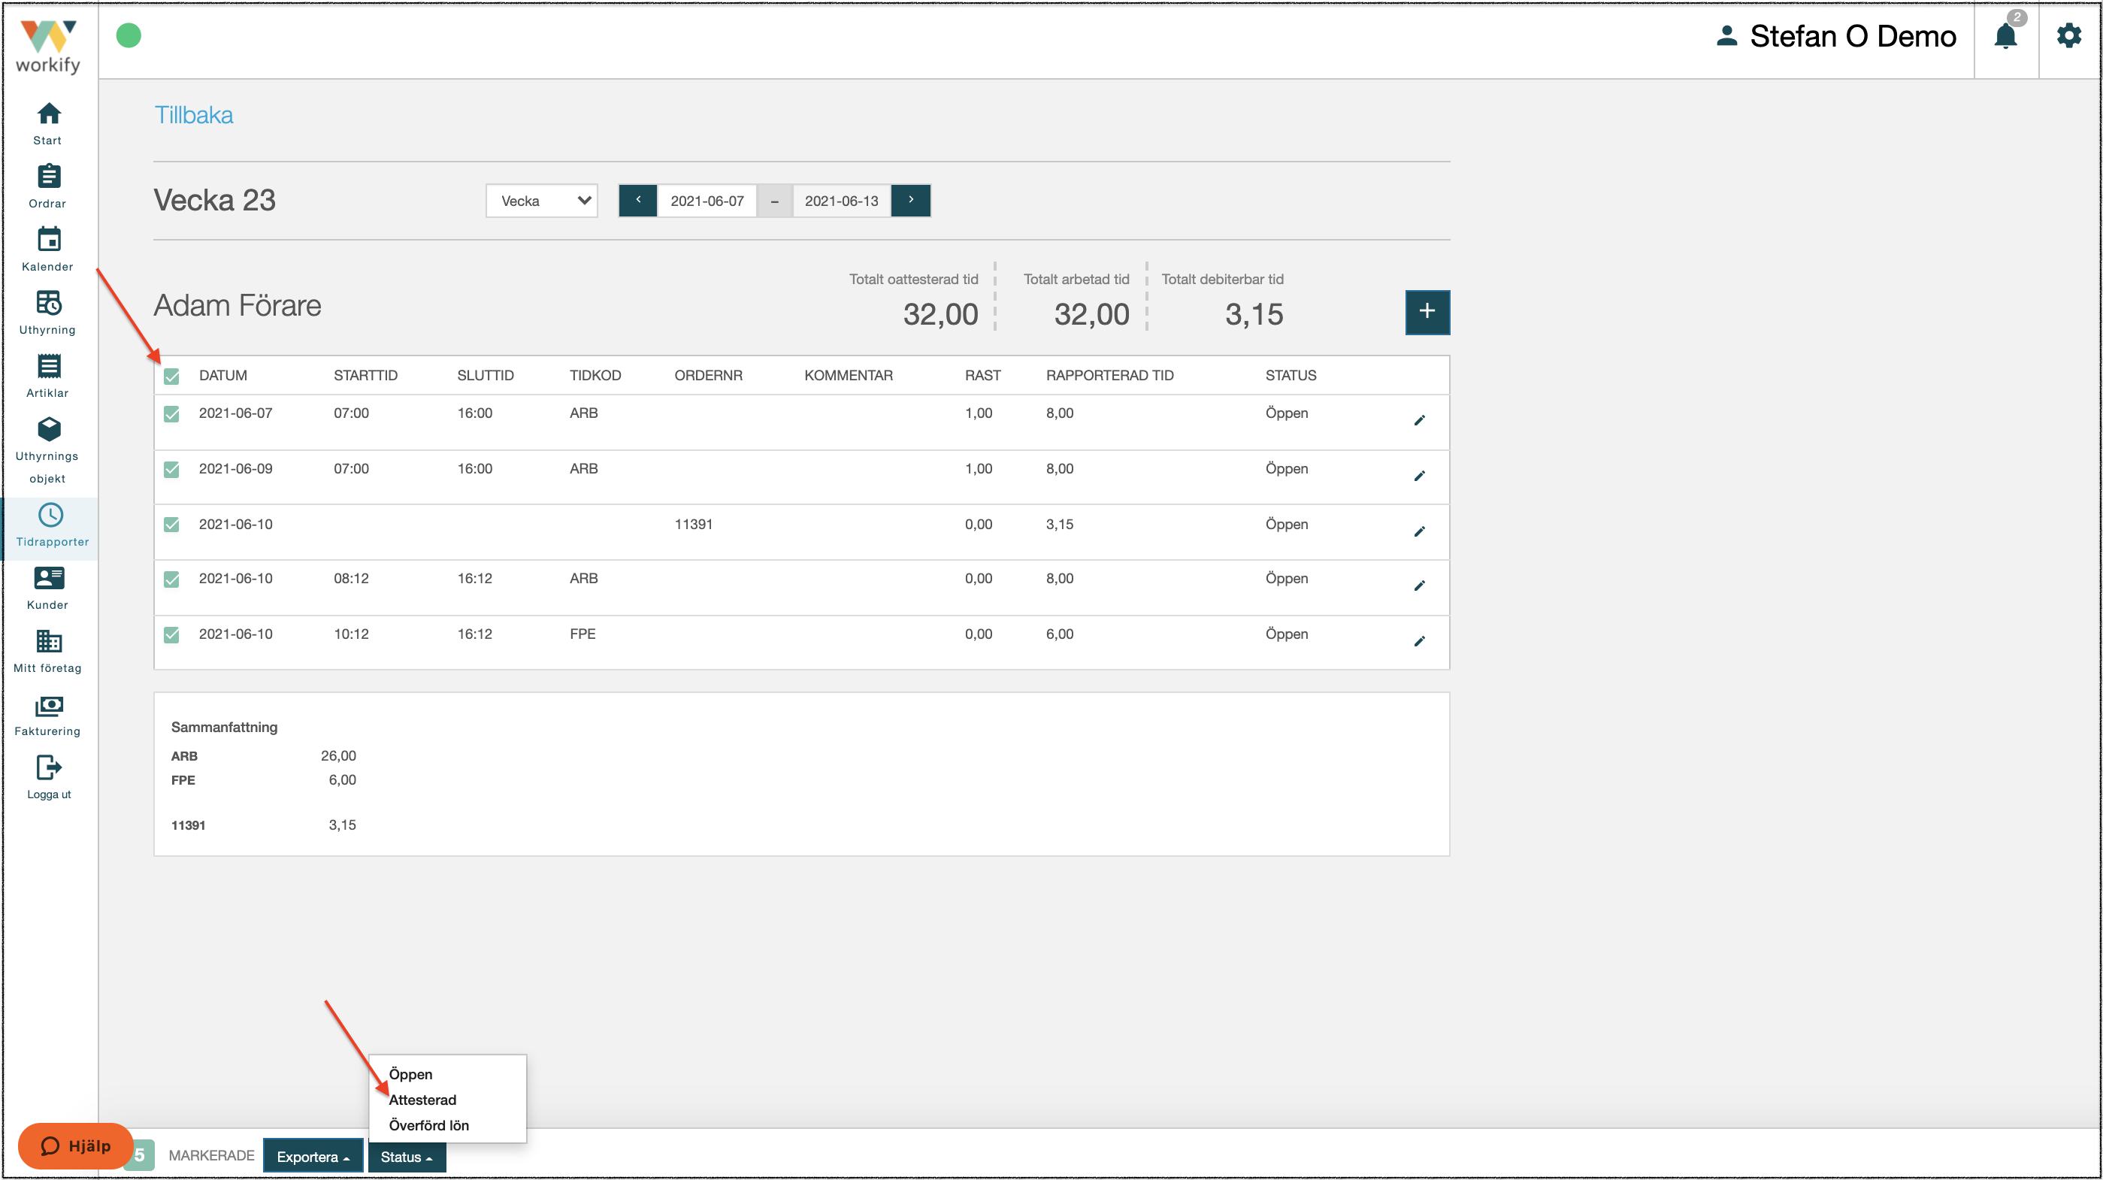Screen dimensions: 2103x1180
Task: Click the FPE tidkod cell
Action: (582, 634)
